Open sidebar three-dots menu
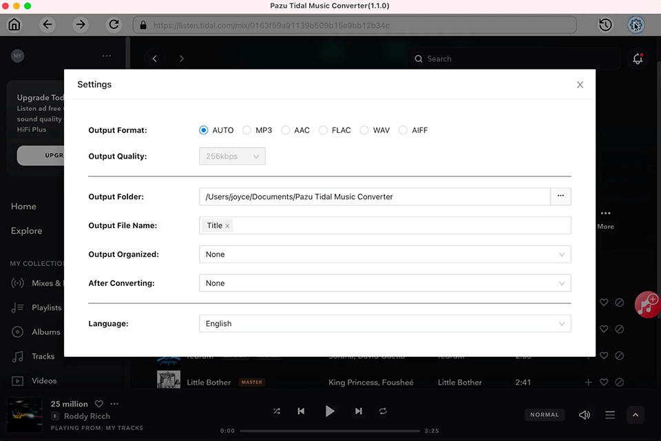The height and width of the screenshot is (441, 661). point(107,56)
